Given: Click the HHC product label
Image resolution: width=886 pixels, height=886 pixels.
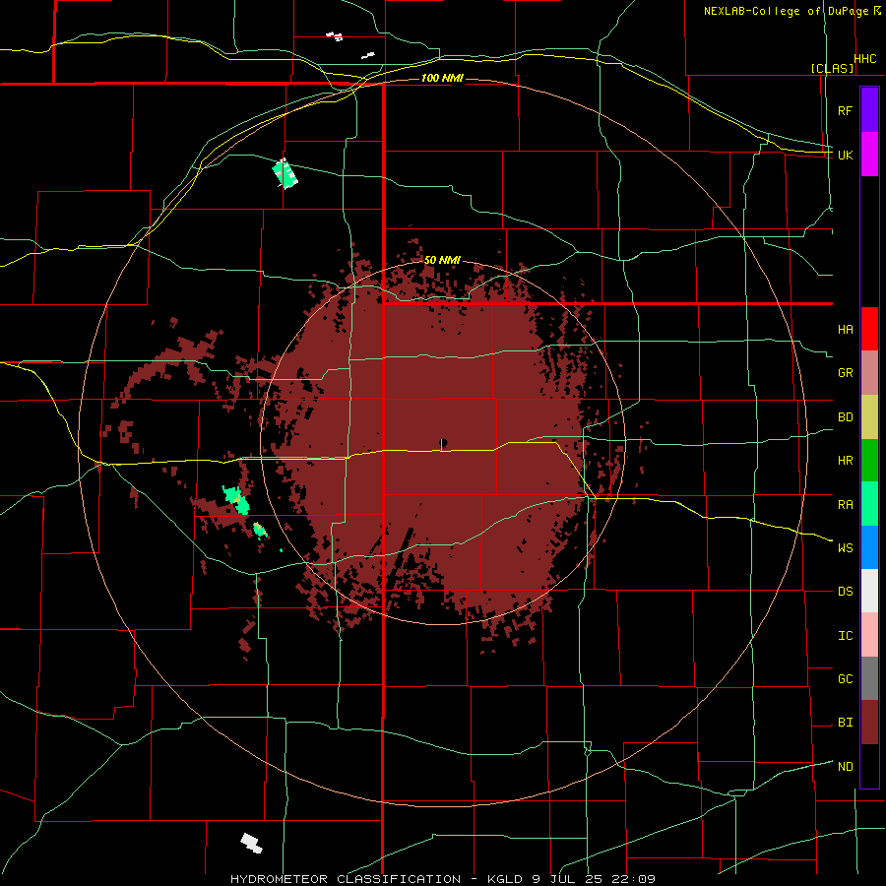Looking at the screenshot, I should pos(865,59).
